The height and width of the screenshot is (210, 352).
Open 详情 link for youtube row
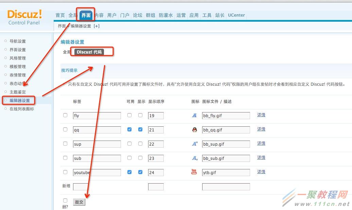(261, 172)
